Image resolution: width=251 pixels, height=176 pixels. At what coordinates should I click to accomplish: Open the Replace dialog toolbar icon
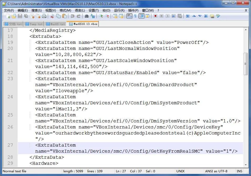[x=93, y=16]
